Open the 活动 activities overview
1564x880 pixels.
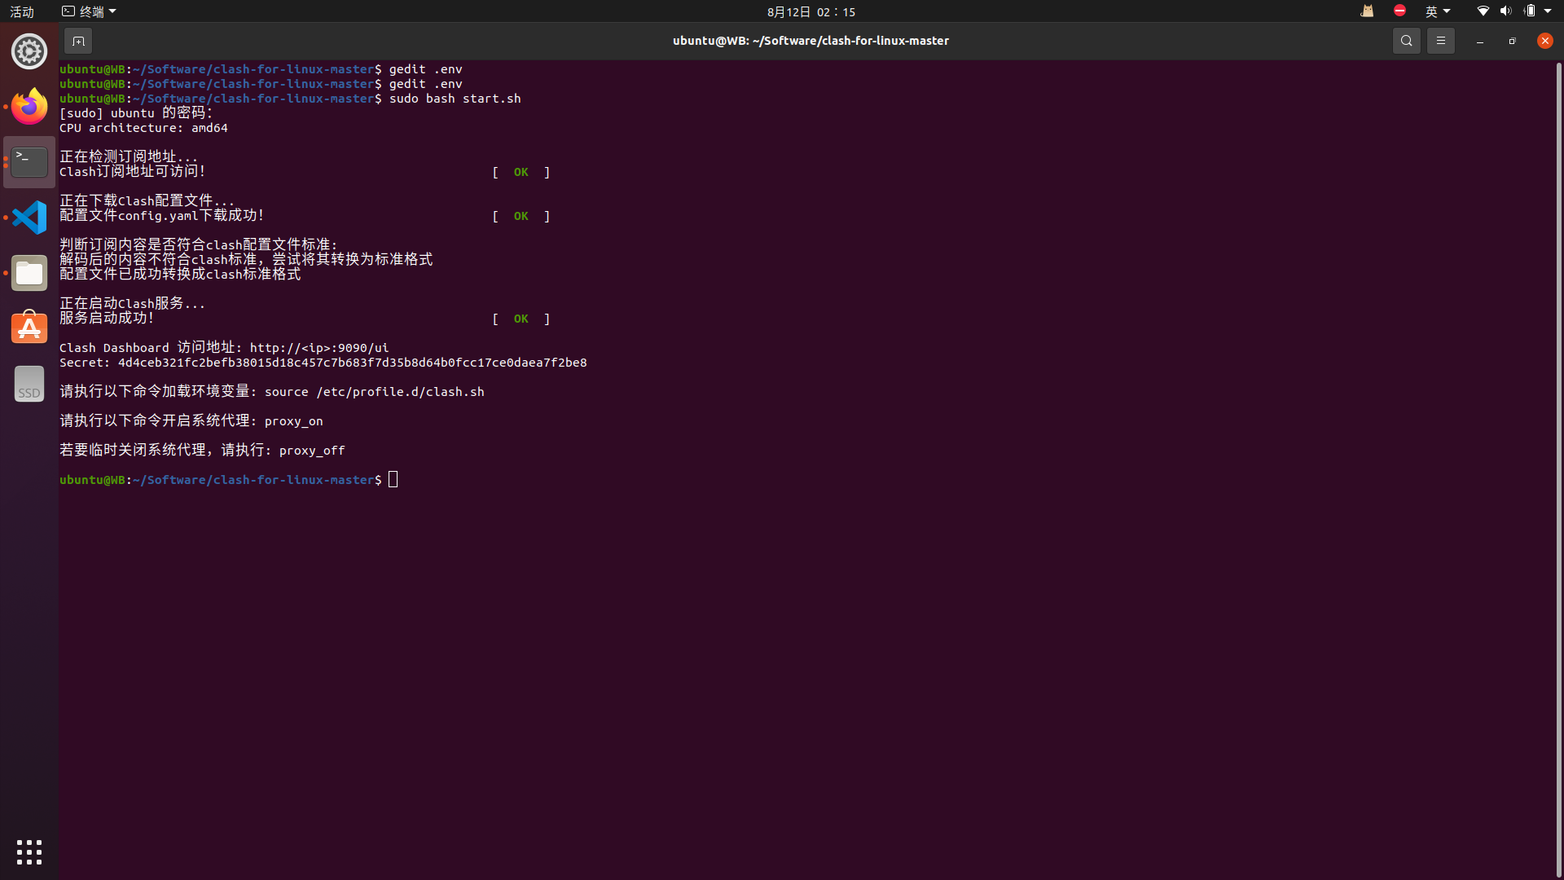[22, 11]
